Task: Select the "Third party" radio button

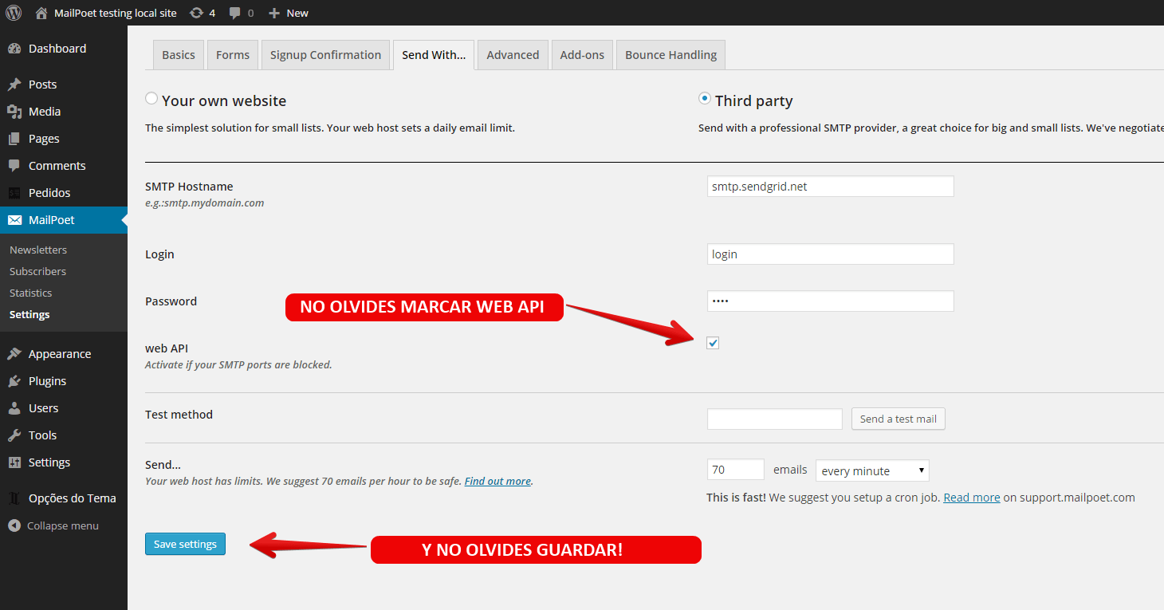Action: 705,99
